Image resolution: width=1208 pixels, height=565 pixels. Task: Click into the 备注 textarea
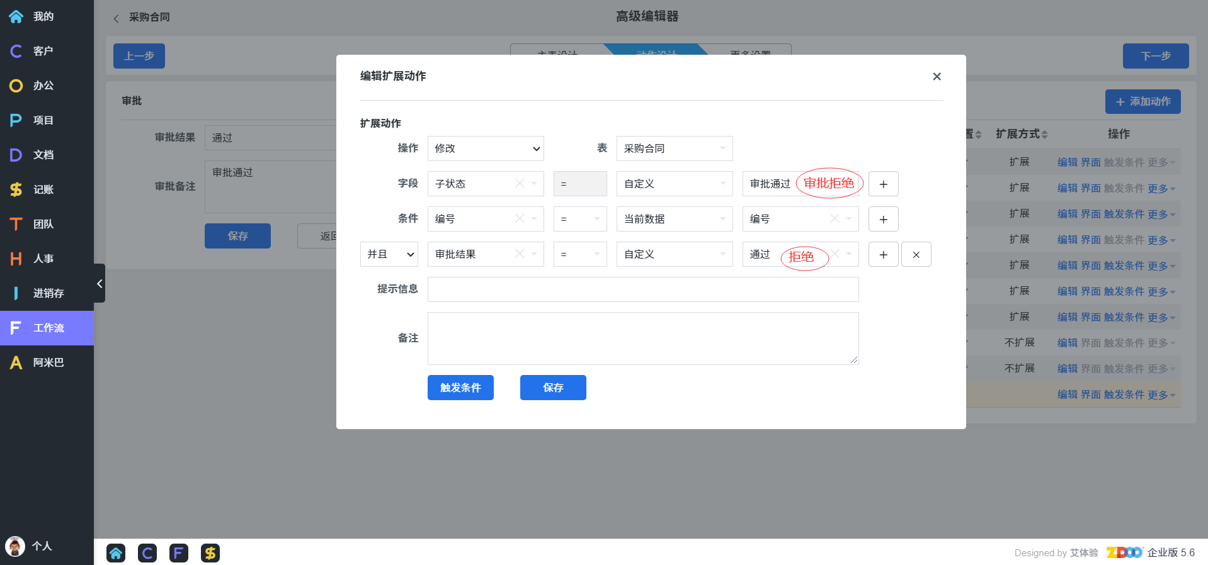[x=642, y=338]
